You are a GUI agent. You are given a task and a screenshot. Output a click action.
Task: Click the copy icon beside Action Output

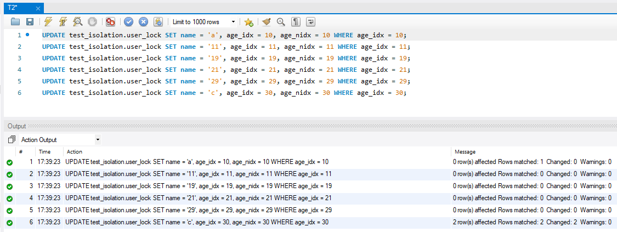coord(12,140)
